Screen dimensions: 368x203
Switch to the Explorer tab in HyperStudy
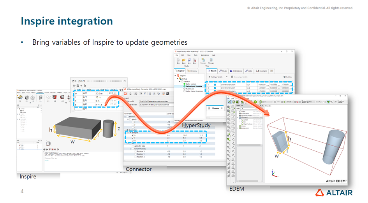180,71
